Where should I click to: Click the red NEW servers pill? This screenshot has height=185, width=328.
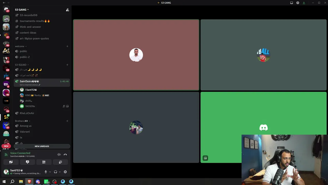pyautogui.click(x=6, y=146)
